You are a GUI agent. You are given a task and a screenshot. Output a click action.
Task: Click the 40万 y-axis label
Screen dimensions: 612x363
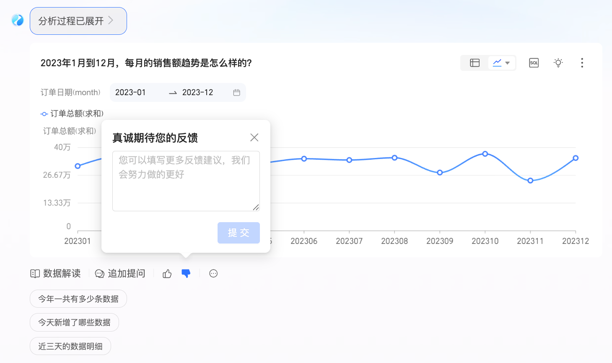point(62,147)
